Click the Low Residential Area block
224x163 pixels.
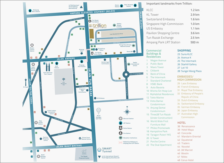click(x=118, y=34)
